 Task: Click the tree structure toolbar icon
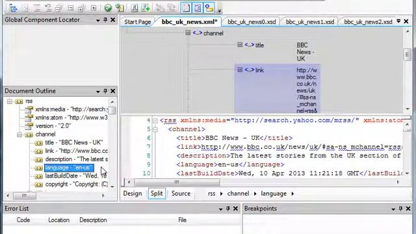(13, 8)
